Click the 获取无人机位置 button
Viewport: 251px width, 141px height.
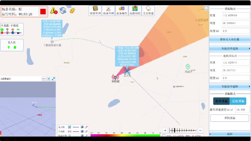click(x=230, y=39)
